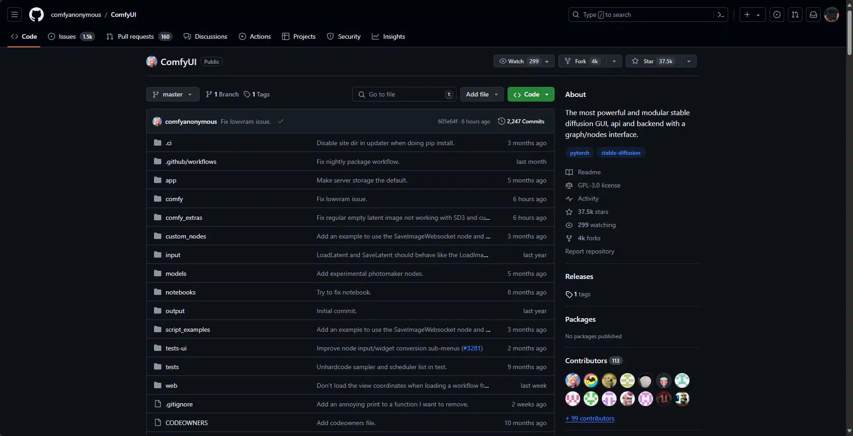The image size is (853, 436).
Task: Click the .gitignore file icon
Action: (158, 404)
